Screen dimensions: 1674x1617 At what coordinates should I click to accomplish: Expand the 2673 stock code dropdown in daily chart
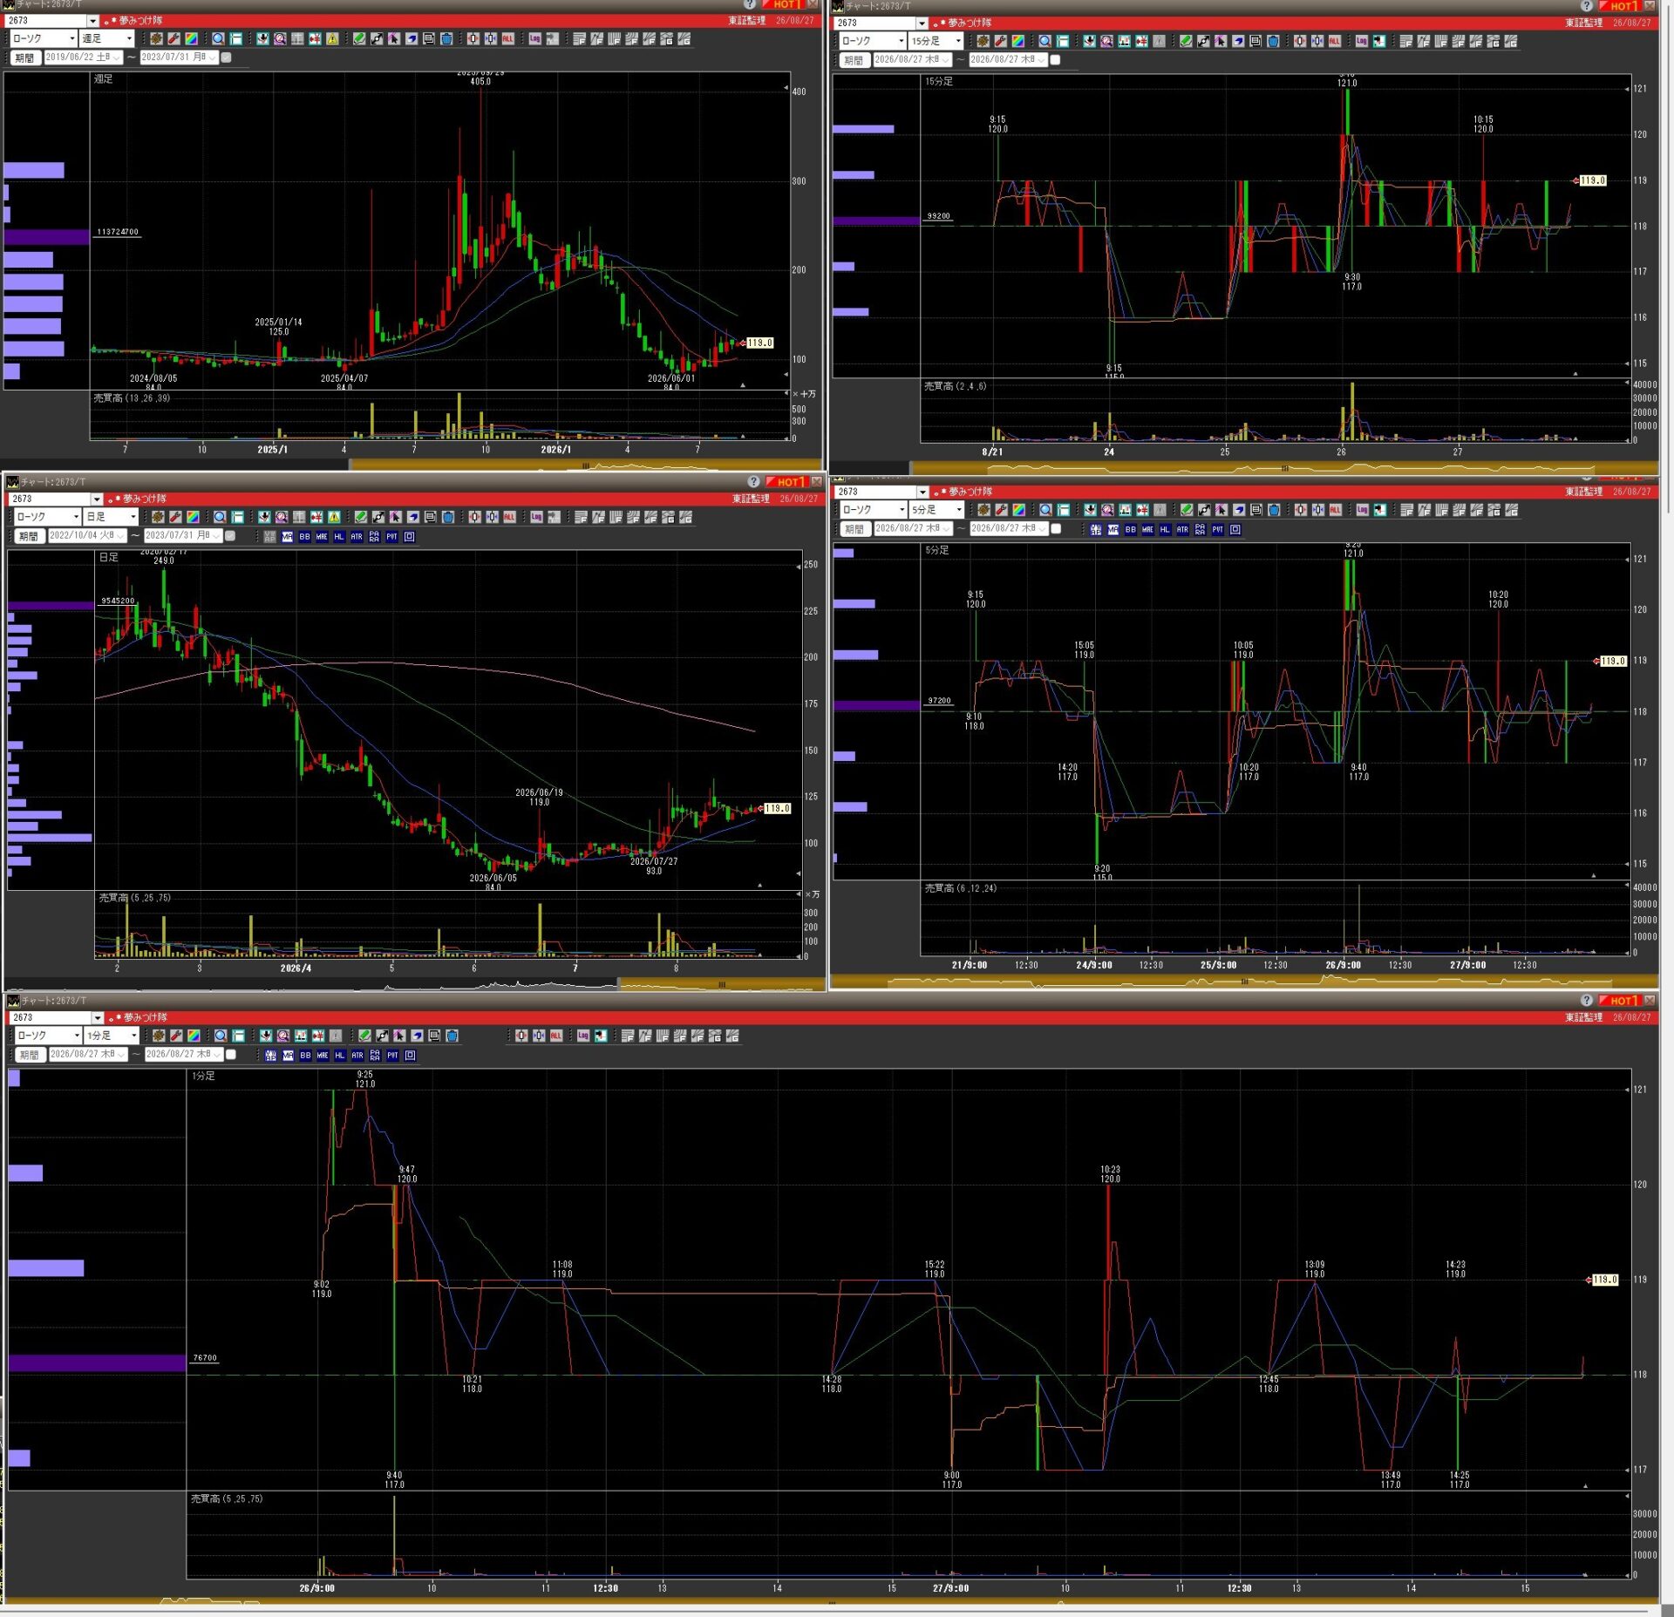tap(97, 499)
